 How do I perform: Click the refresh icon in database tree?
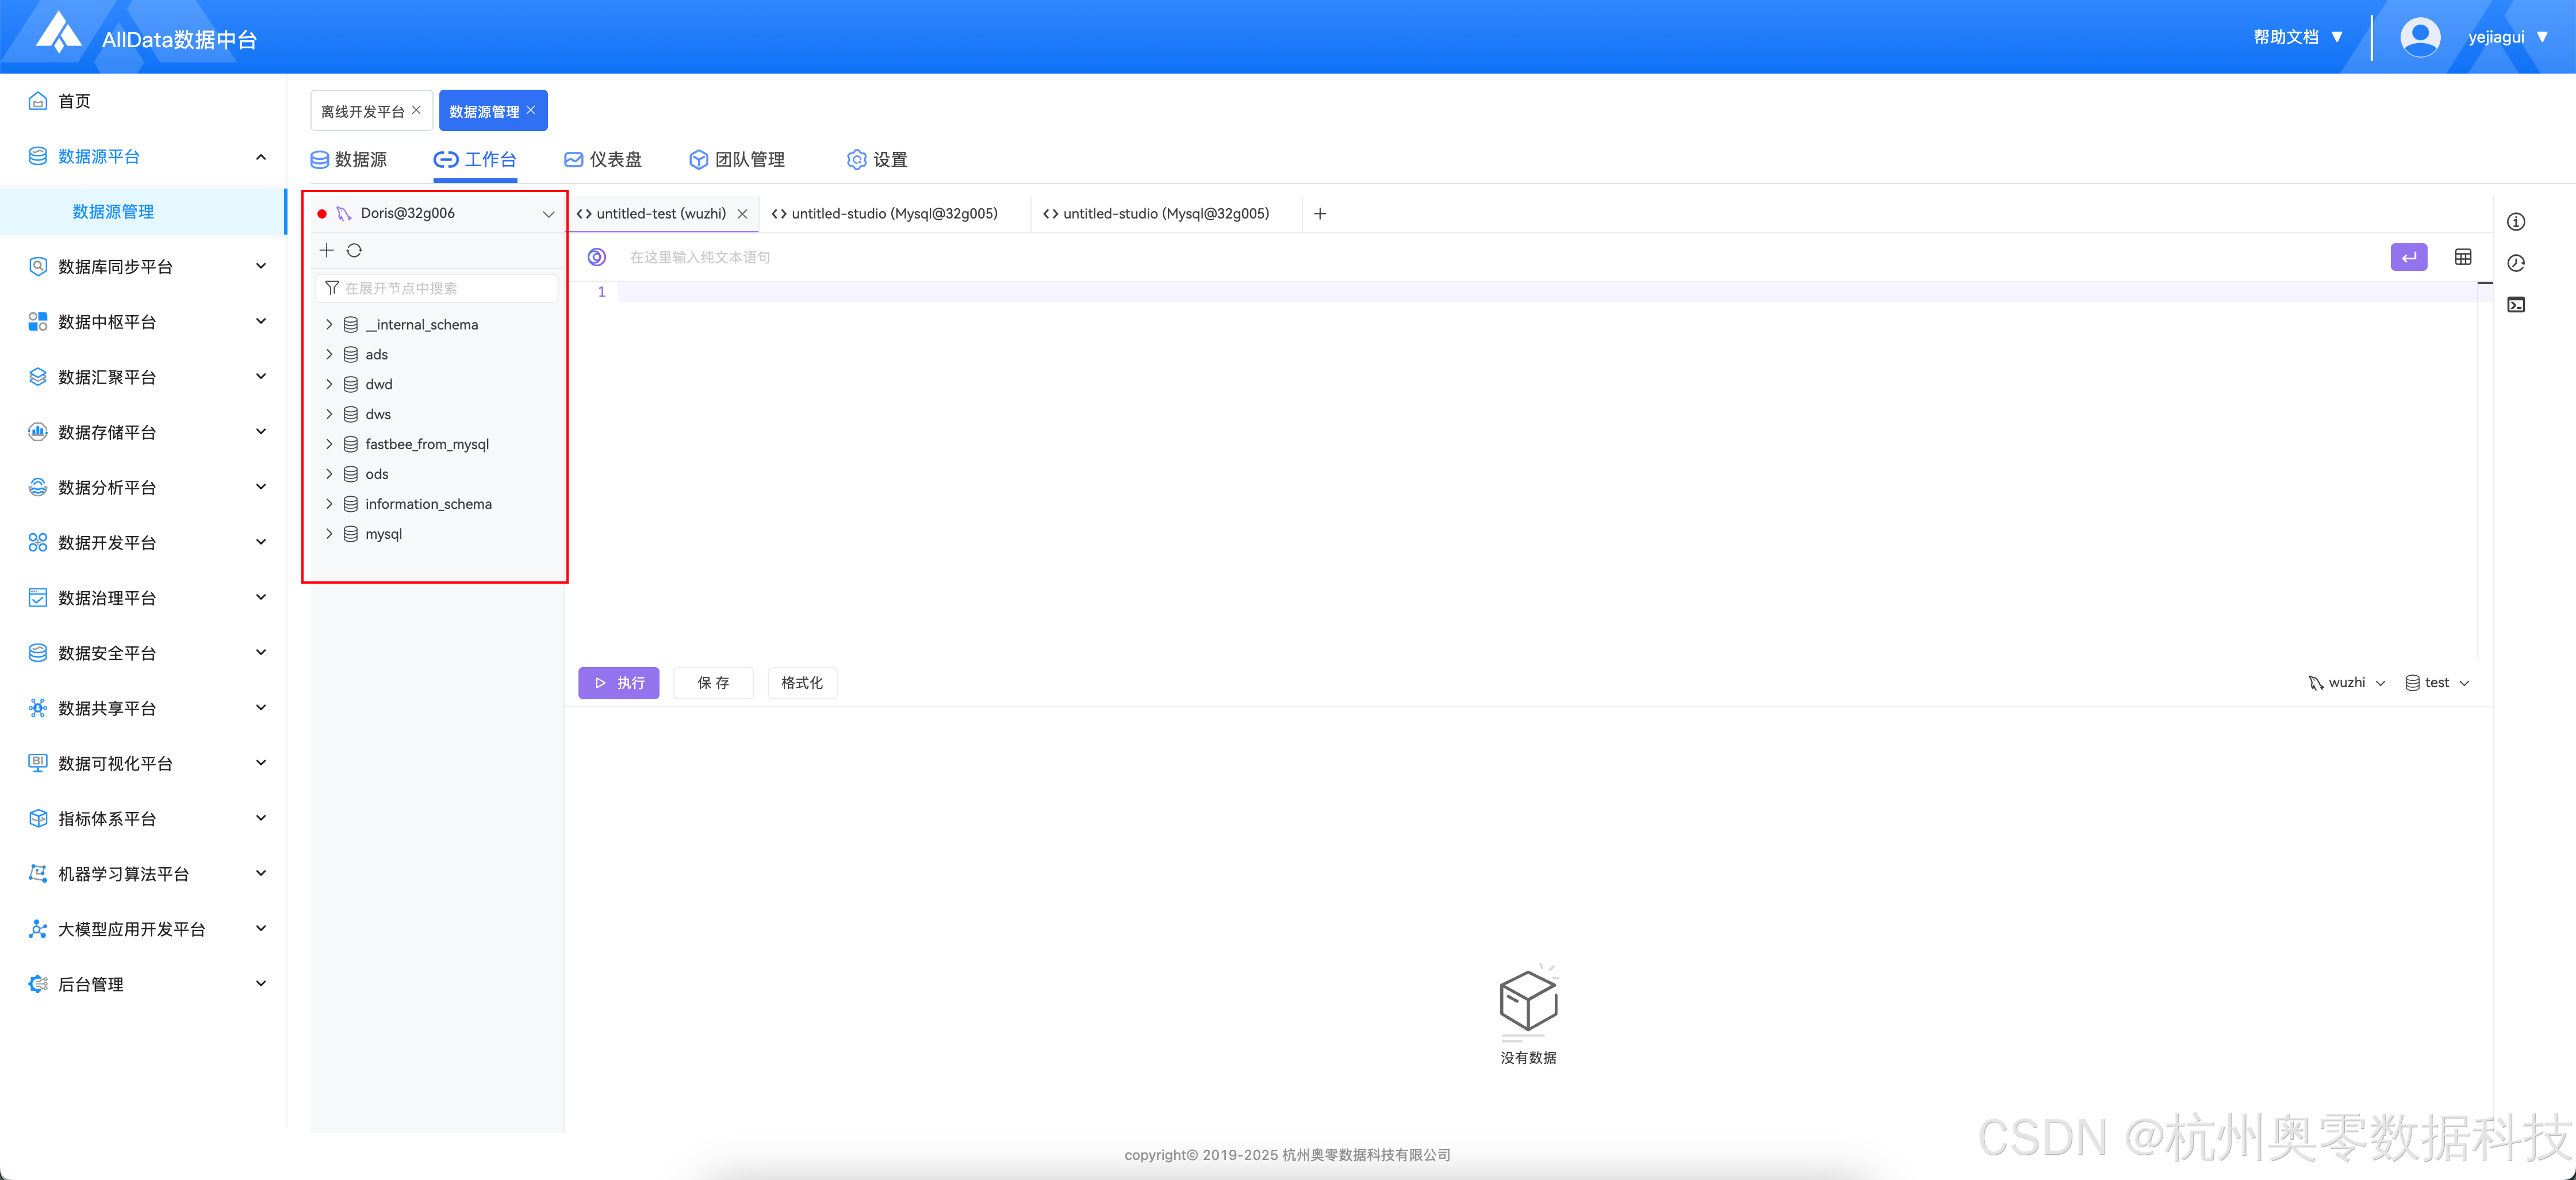[354, 250]
